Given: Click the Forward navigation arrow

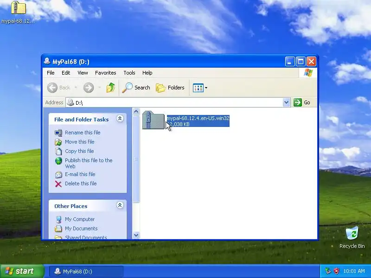Looking at the screenshot, I should tap(89, 88).
